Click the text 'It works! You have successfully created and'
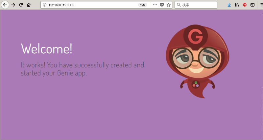Image resolution: width=263 pixels, height=140 pixels. click(x=83, y=65)
